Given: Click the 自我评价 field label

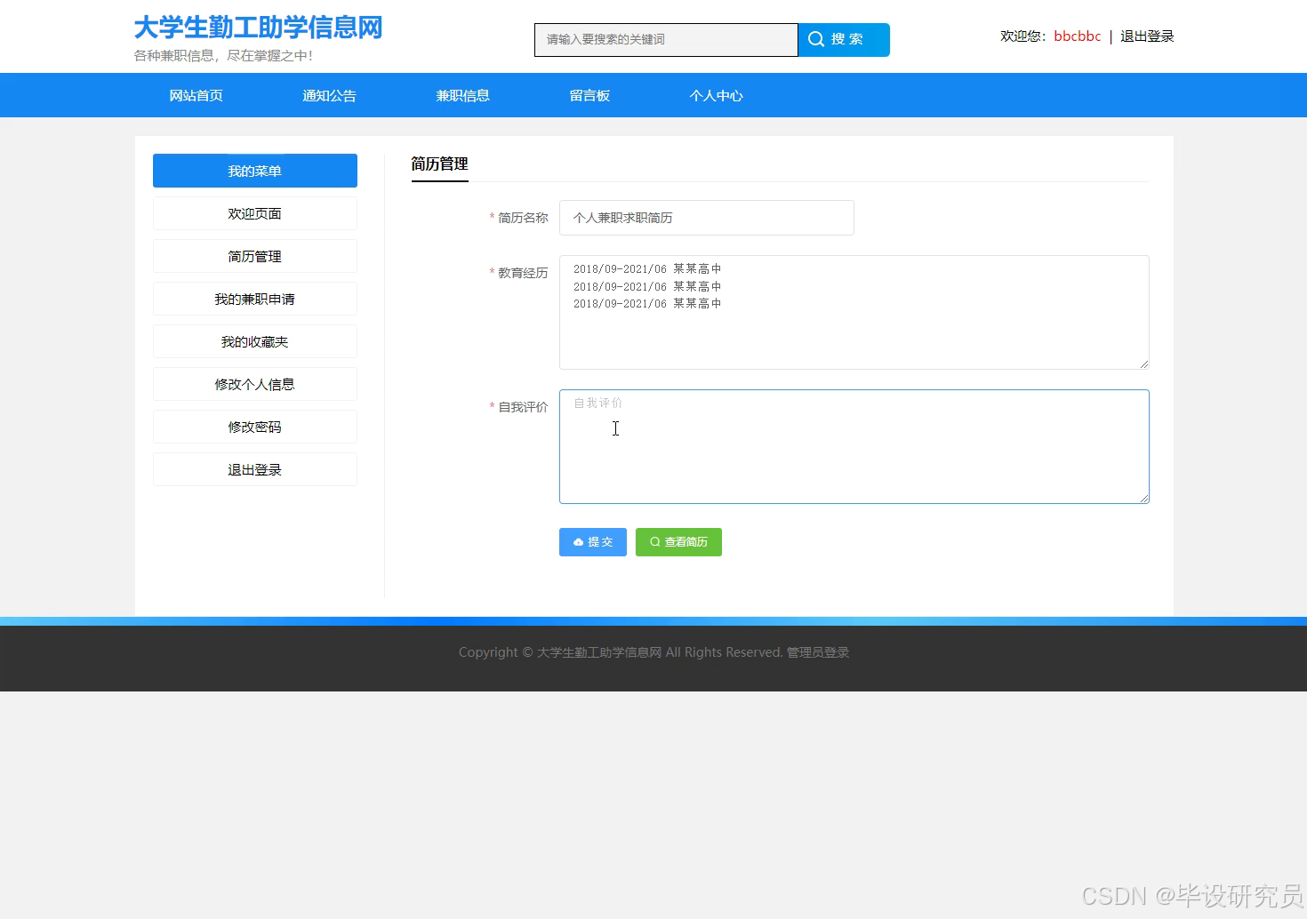Looking at the screenshot, I should coord(523,407).
